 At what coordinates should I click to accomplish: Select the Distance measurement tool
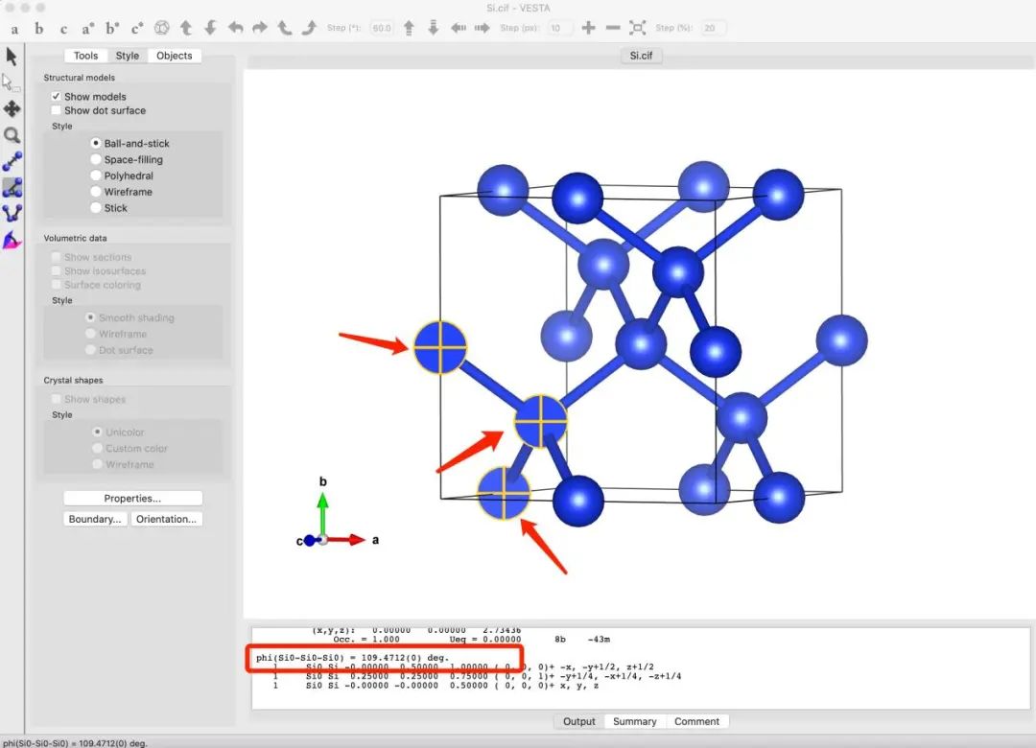pos(12,161)
